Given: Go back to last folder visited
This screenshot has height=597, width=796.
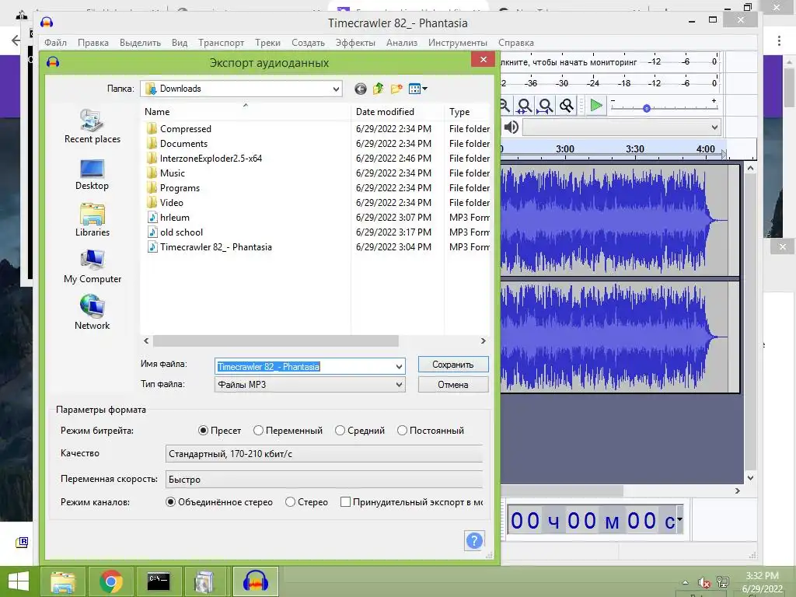Looking at the screenshot, I should 361,89.
